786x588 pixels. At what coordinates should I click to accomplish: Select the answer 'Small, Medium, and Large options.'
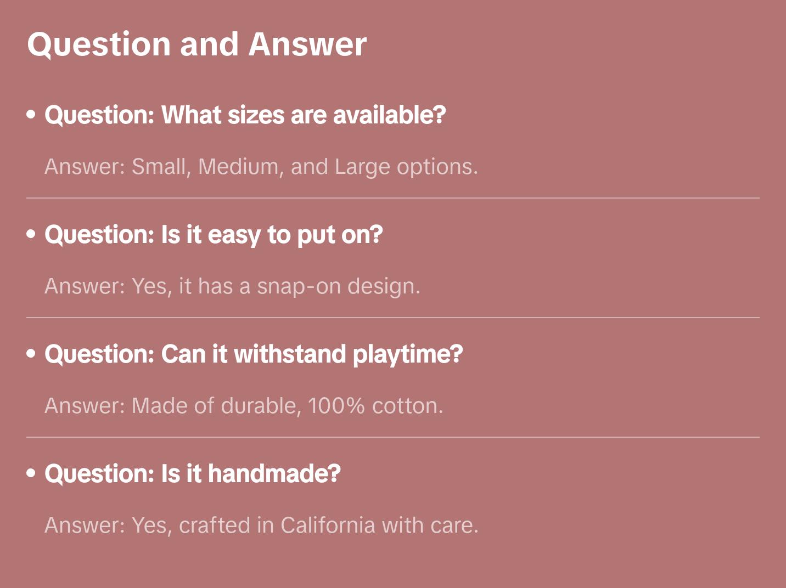(x=261, y=167)
